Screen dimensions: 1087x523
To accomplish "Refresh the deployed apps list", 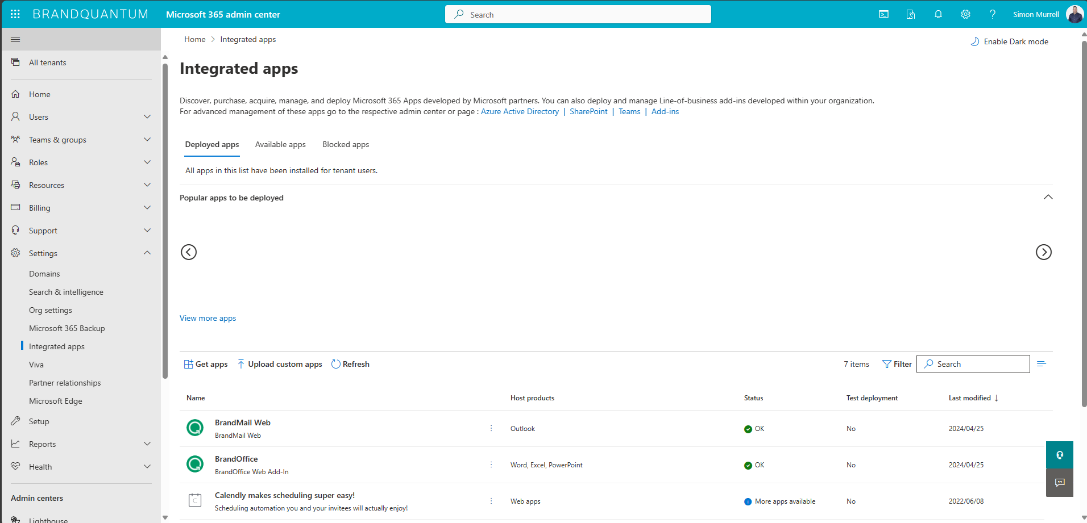I will pos(350,364).
